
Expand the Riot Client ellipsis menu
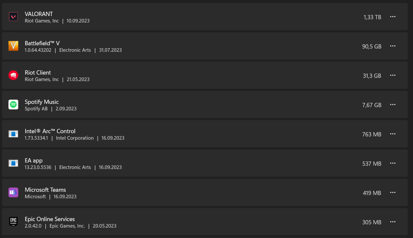393,76
